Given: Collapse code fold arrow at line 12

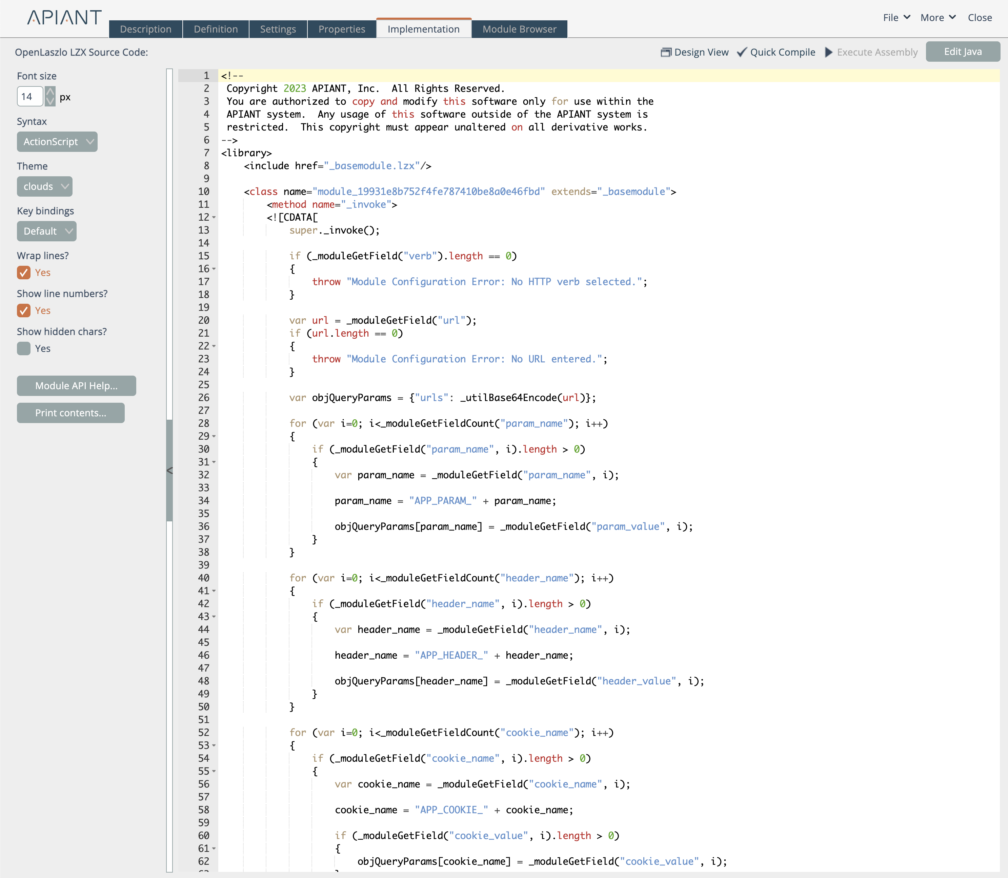Looking at the screenshot, I should (x=214, y=217).
